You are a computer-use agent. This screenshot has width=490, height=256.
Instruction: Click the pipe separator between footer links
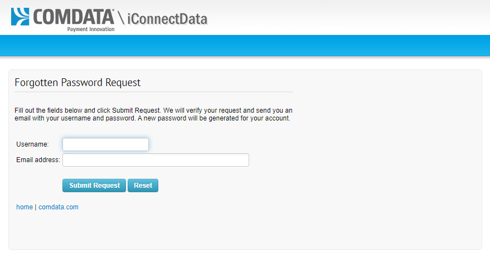coord(36,207)
